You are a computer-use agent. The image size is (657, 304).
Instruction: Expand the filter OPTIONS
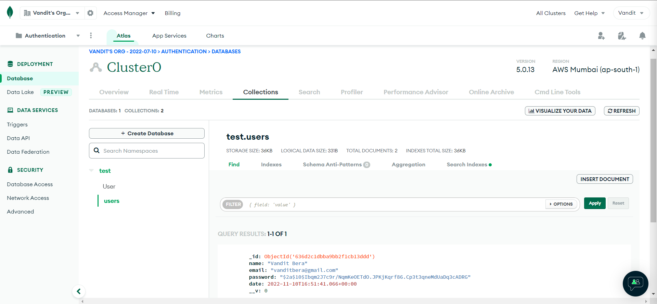pyautogui.click(x=561, y=204)
